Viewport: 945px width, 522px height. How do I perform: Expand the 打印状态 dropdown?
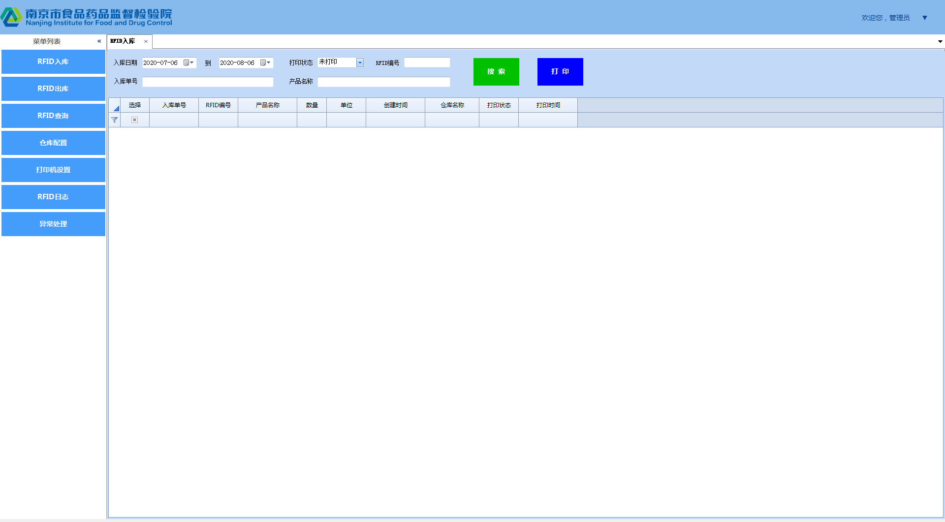(360, 62)
